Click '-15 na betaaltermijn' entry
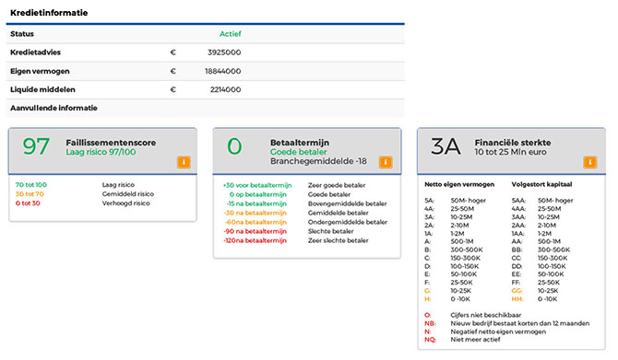The image size is (618, 360). 256,203
